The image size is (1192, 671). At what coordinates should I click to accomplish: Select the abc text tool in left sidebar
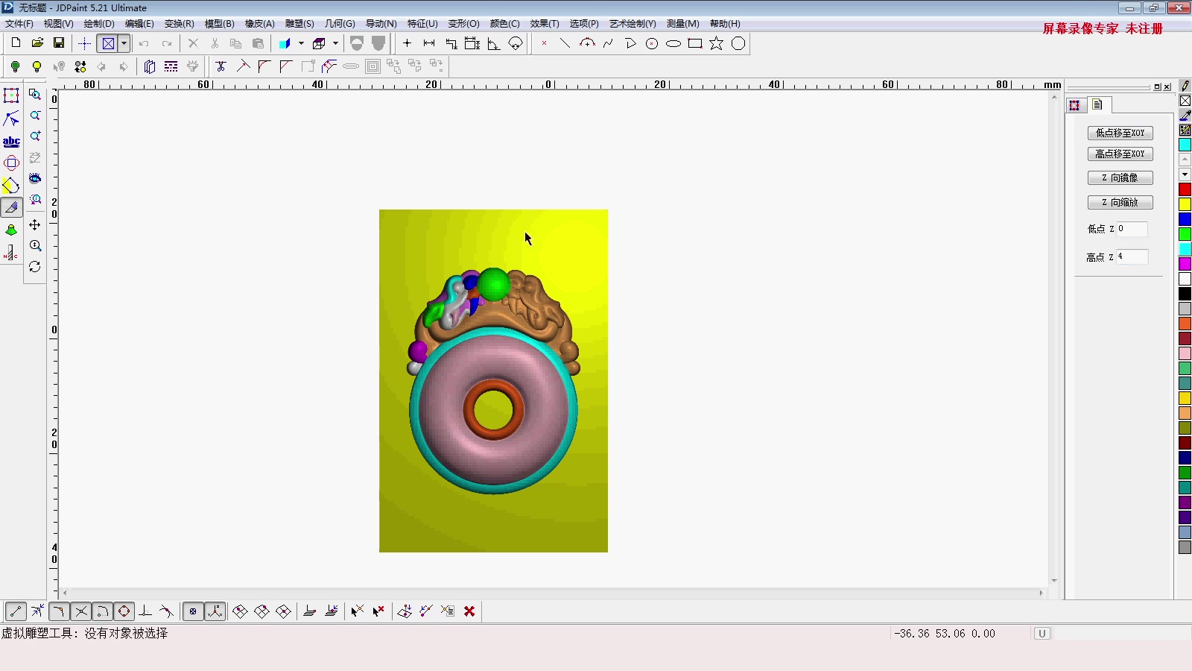tap(11, 141)
